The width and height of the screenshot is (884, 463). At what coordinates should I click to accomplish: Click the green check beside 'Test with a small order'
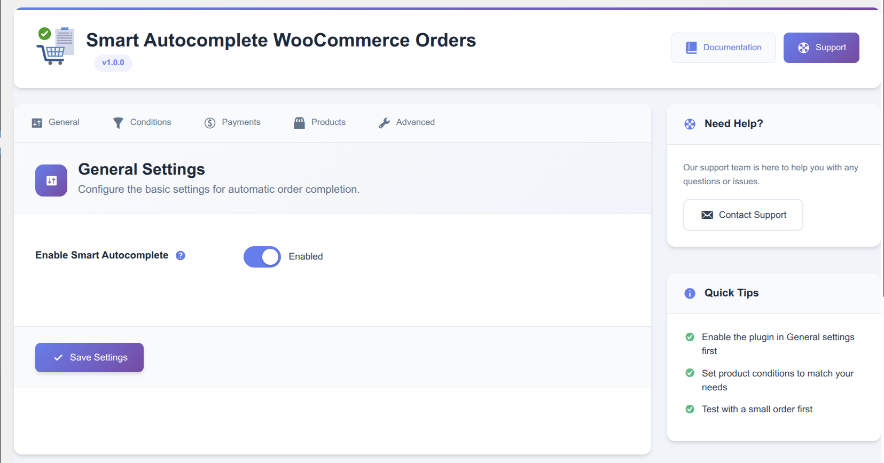point(690,409)
